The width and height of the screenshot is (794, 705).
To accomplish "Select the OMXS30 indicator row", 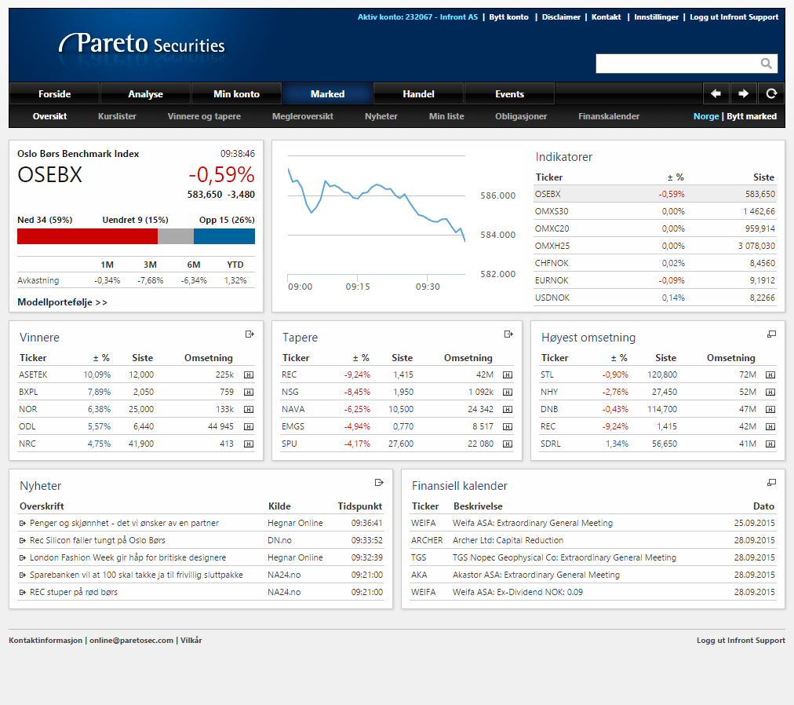I will [655, 211].
